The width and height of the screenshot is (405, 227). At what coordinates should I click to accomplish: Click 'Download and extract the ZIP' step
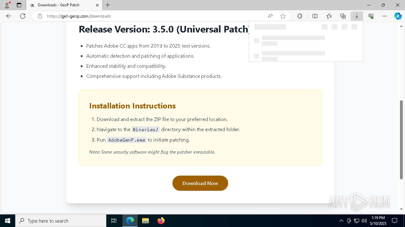coord(162,119)
